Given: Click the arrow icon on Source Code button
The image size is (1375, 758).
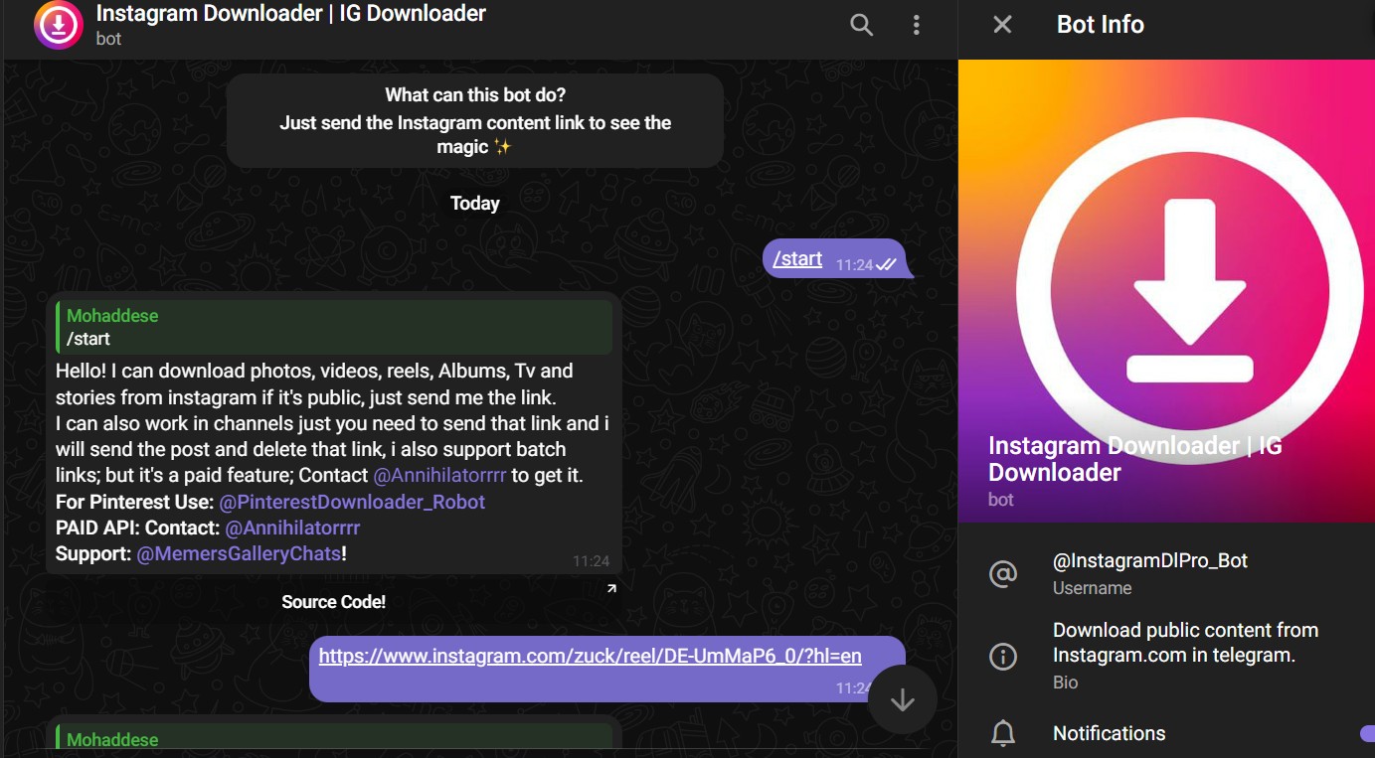Looking at the screenshot, I should tap(611, 589).
